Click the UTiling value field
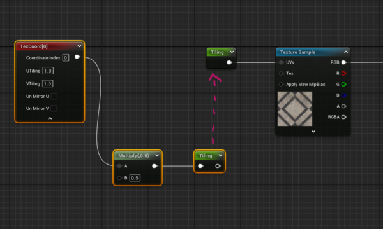383x229 pixels. click(48, 71)
